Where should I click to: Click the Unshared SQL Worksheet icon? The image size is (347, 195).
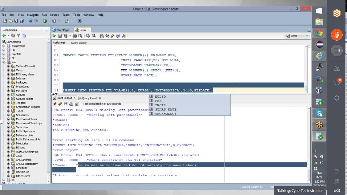point(102,36)
